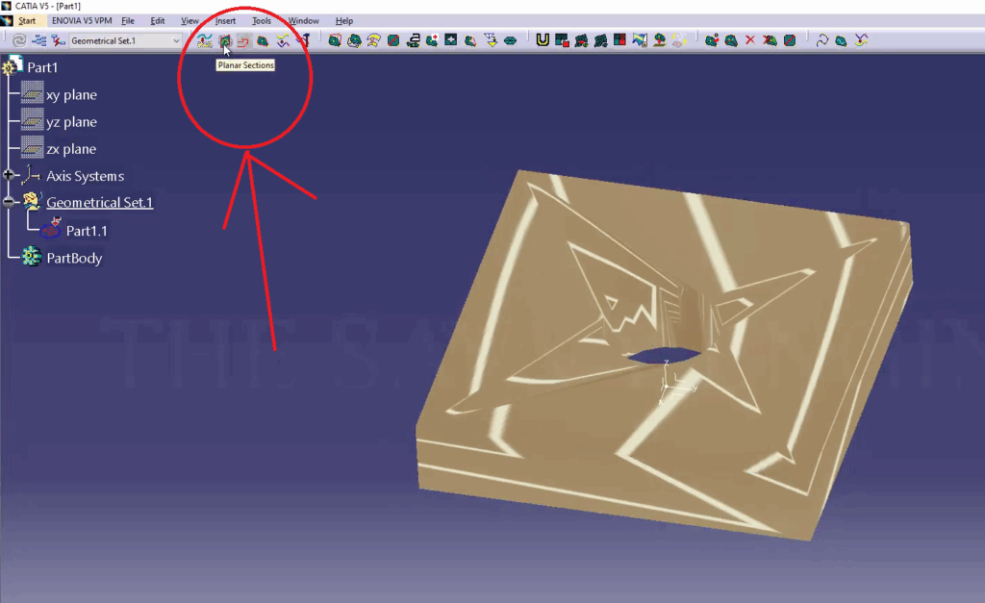Open the Tools menu
This screenshot has height=603, width=985.
click(261, 20)
